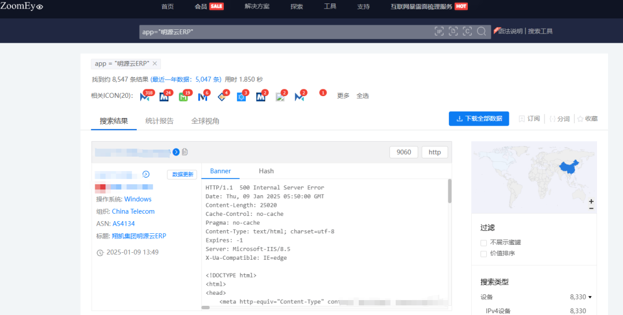Open 探索 menu
The image size is (623, 315).
297,6
